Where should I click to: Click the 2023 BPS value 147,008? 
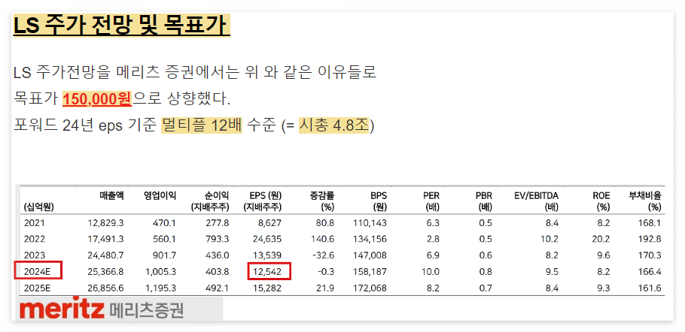point(370,255)
